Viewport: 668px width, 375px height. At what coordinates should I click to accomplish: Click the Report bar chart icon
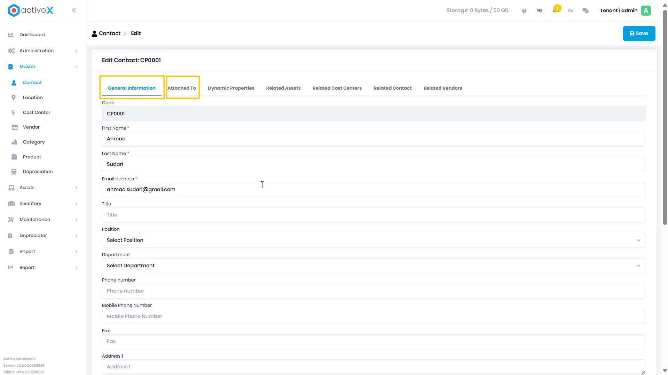[x=11, y=268]
